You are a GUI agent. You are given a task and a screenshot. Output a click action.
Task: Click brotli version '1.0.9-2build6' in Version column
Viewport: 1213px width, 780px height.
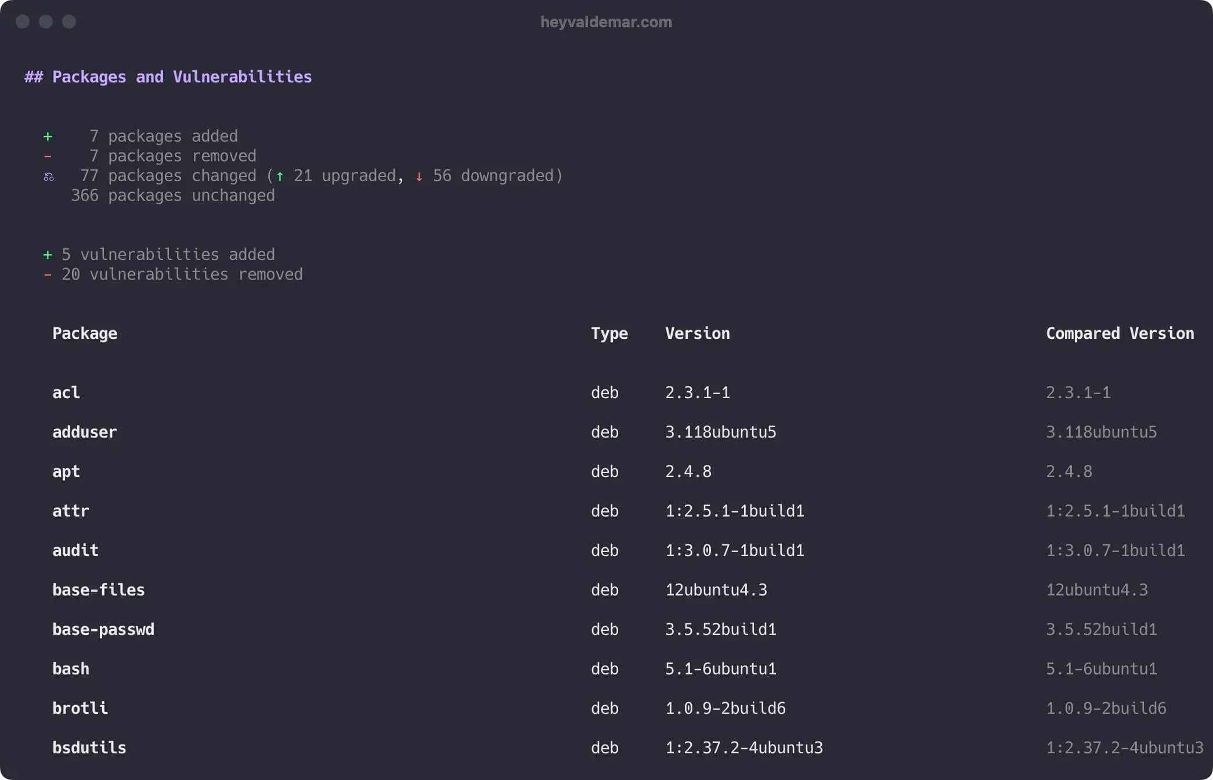tap(725, 709)
